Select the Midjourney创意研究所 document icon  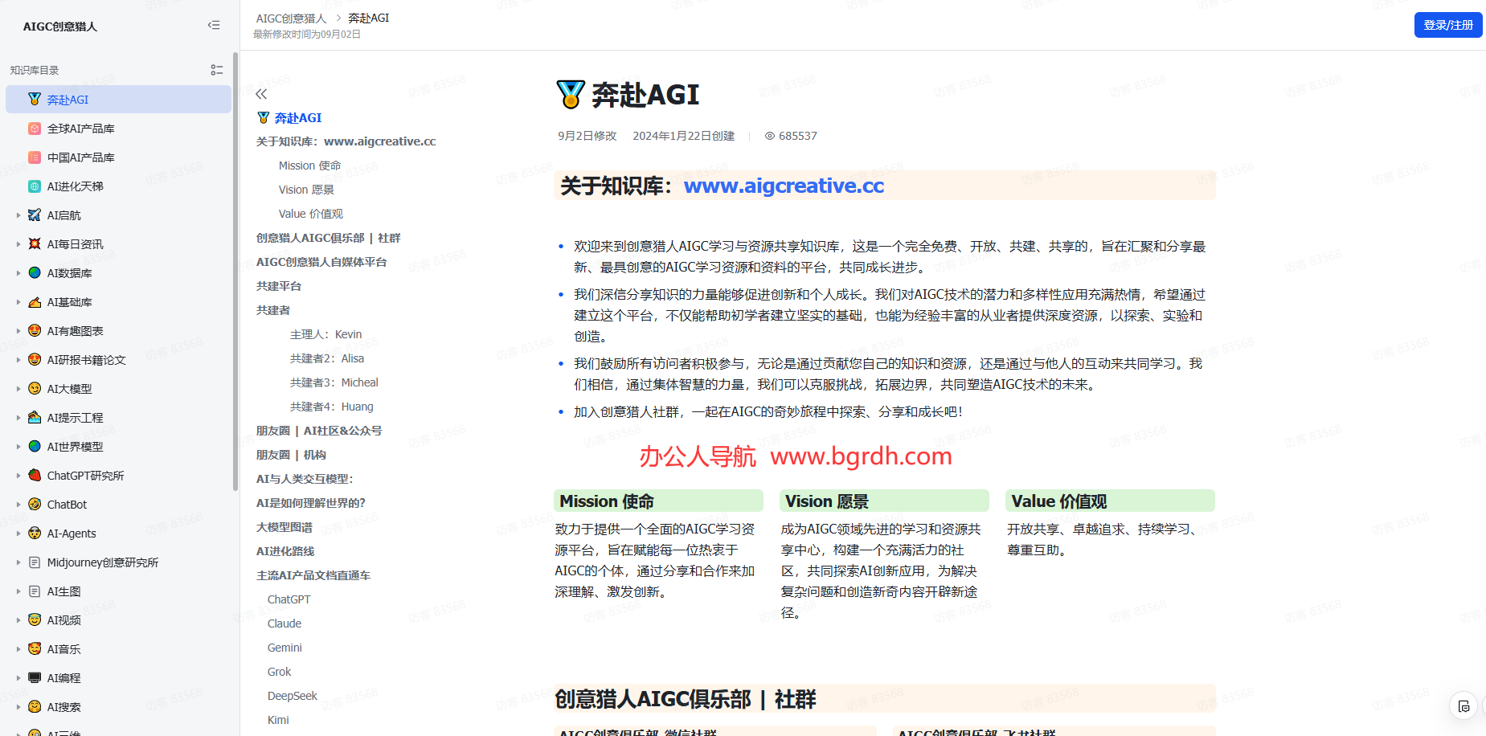pos(34,562)
